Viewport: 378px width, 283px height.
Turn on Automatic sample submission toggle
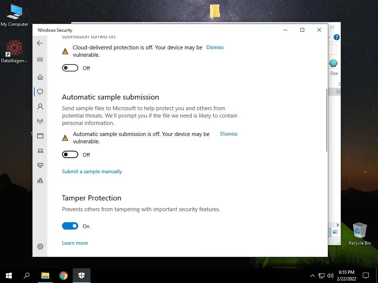70,154
